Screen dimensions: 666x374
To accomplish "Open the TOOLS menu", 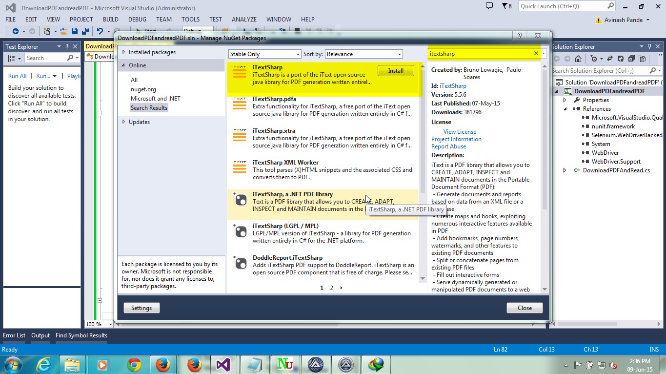I will click(x=191, y=20).
